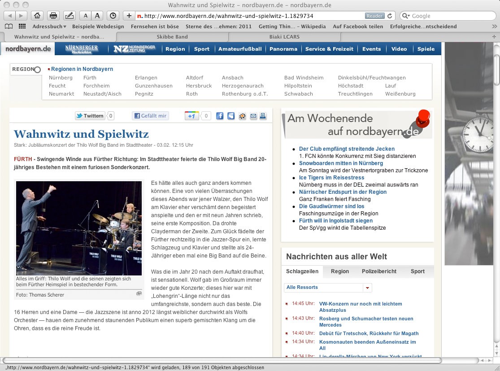Select the Polizeibericht news tab
500x371 pixels.
(379, 271)
